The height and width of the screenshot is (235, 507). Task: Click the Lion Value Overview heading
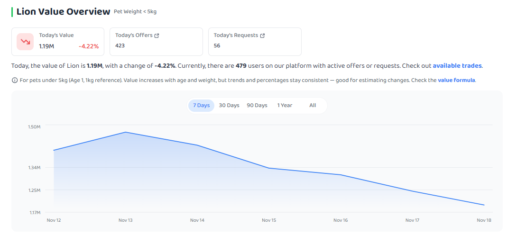64,12
